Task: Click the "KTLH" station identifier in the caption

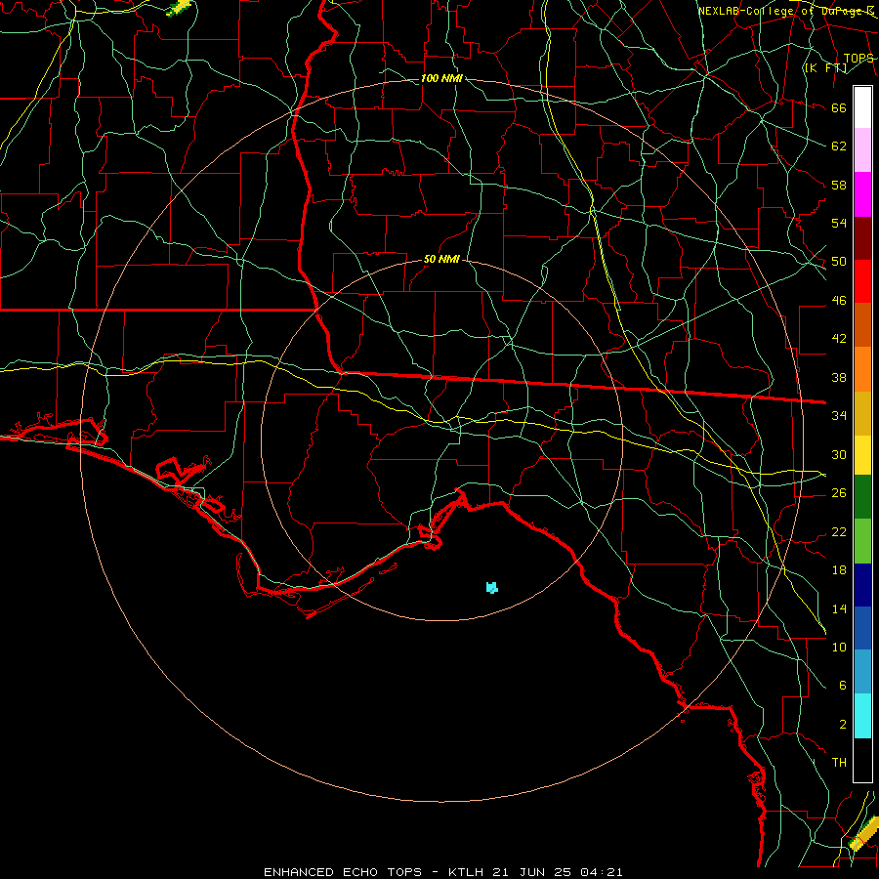Action: coord(466,872)
